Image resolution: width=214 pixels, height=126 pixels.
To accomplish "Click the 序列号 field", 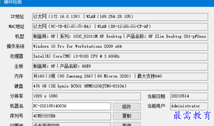I will click(x=72, y=116).
